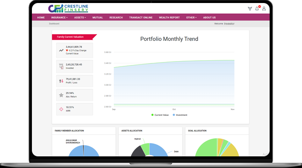Click the Family Member Allocation header
The width and height of the screenshot is (302, 168).
point(69,131)
